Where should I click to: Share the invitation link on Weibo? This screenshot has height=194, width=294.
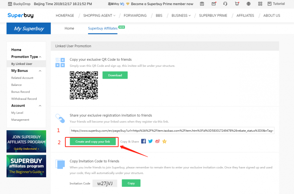(x=157, y=141)
